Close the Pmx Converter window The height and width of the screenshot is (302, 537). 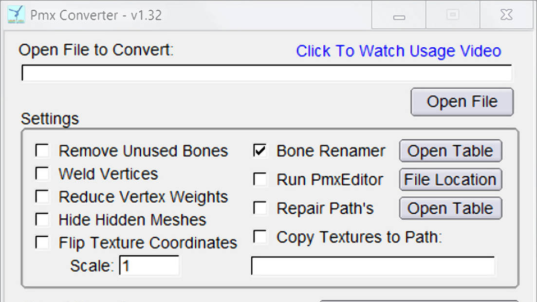tap(506, 15)
